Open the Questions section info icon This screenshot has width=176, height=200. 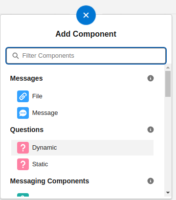[x=151, y=130]
